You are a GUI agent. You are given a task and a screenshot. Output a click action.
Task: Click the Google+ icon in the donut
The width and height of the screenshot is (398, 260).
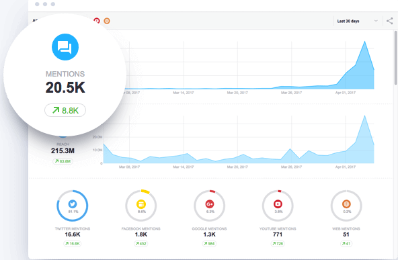[x=209, y=204]
